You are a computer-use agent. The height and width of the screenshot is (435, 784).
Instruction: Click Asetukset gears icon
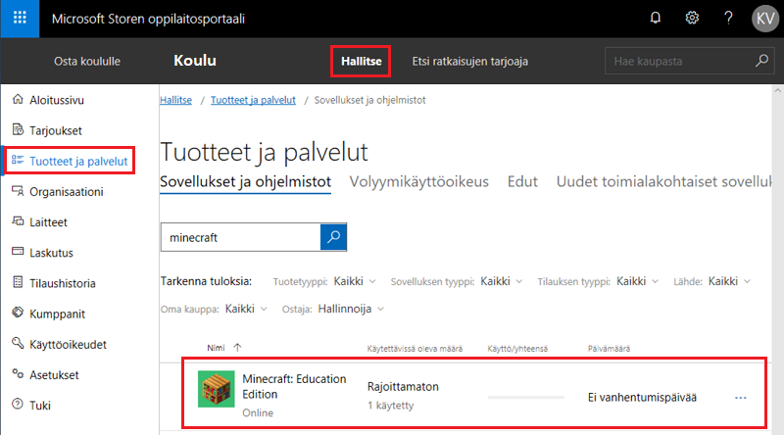click(18, 373)
